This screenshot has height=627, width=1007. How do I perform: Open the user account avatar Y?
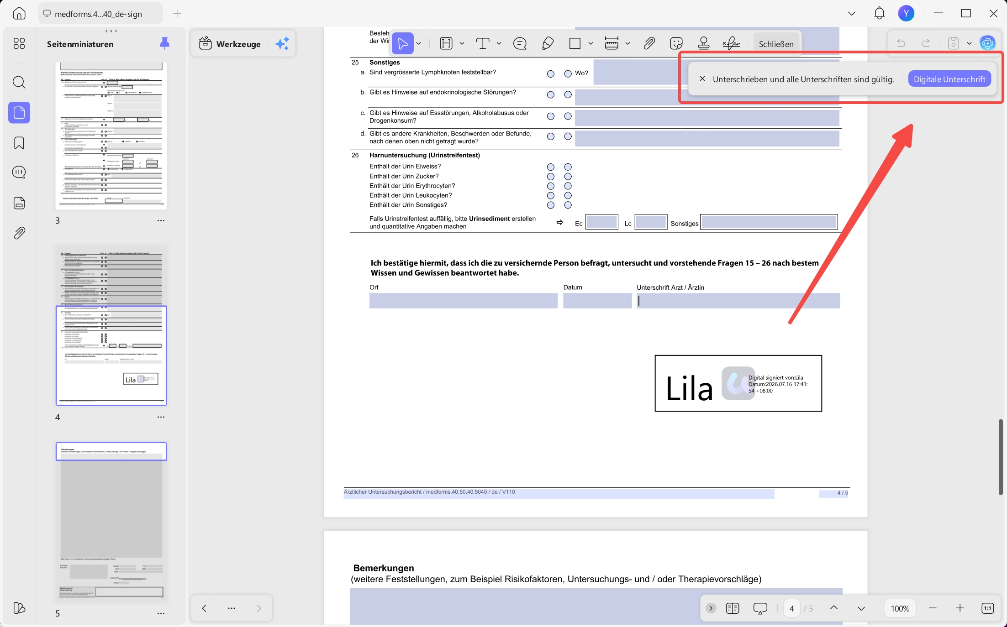pyautogui.click(x=906, y=14)
